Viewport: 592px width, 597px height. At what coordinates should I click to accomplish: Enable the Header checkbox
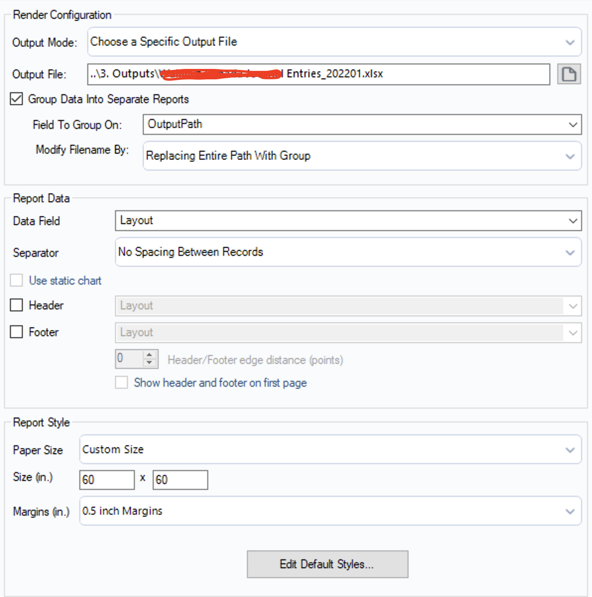pyautogui.click(x=16, y=305)
